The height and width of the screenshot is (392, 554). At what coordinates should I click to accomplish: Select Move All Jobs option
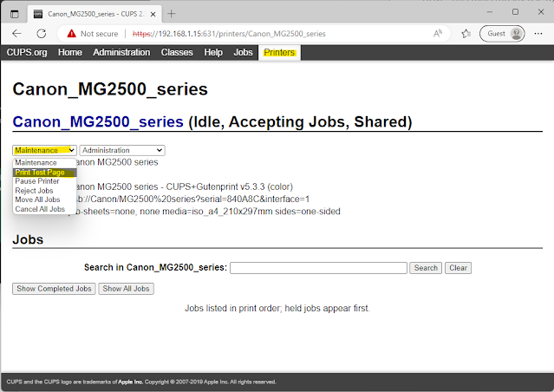click(44, 199)
